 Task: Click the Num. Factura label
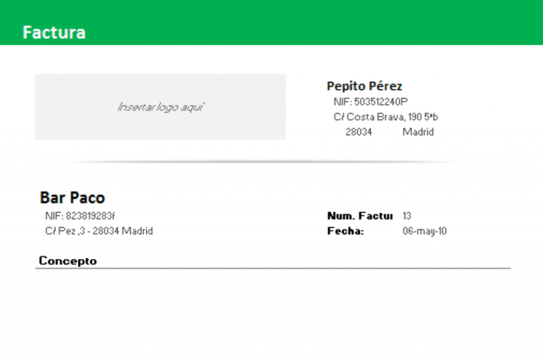coord(360,216)
